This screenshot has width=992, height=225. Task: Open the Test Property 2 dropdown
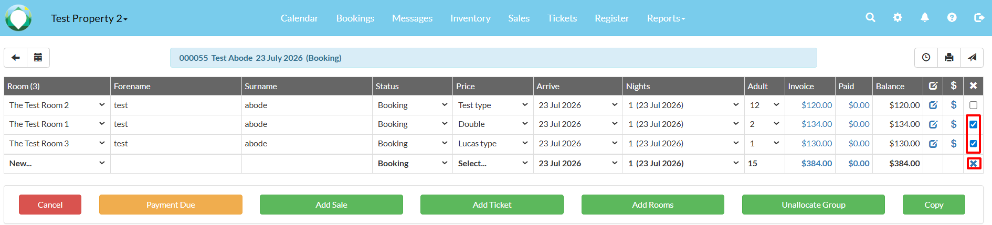pos(89,18)
